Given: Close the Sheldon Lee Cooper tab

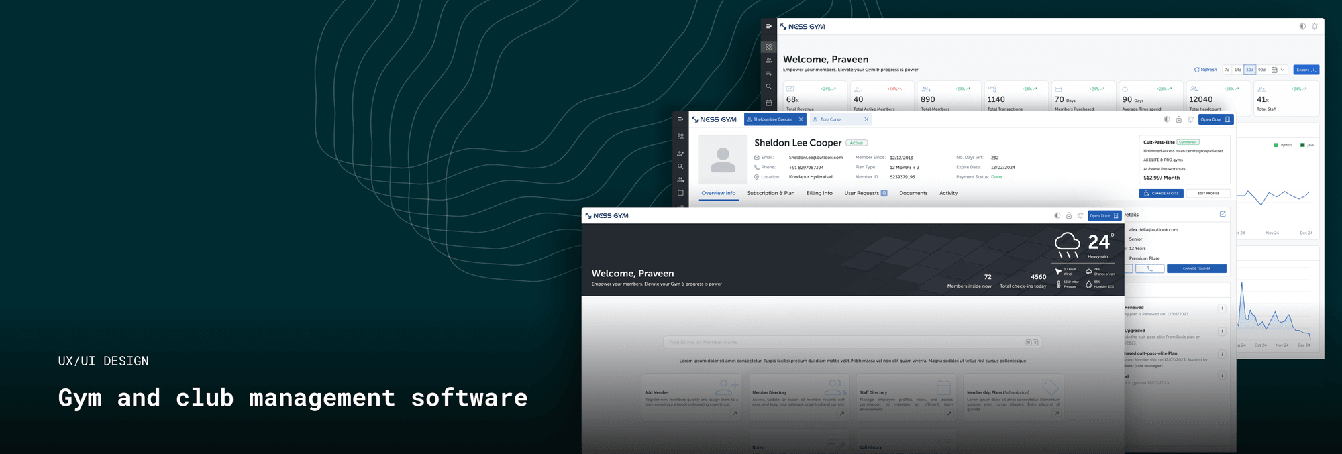Looking at the screenshot, I should 801,119.
